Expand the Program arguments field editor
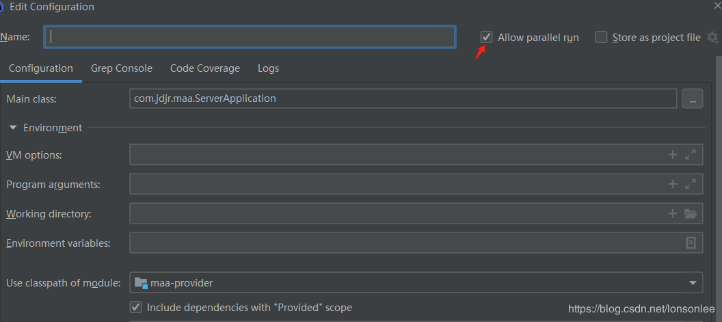The image size is (722, 322). pyautogui.click(x=691, y=184)
